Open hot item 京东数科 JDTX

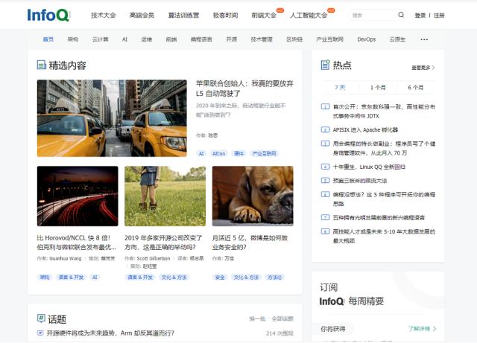(384, 111)
